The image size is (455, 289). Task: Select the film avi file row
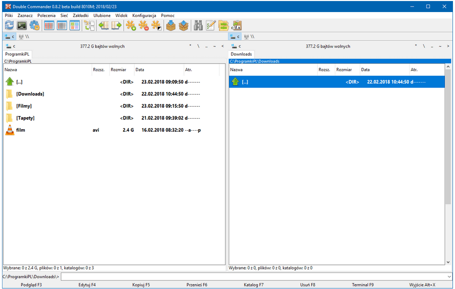[114, 130]
